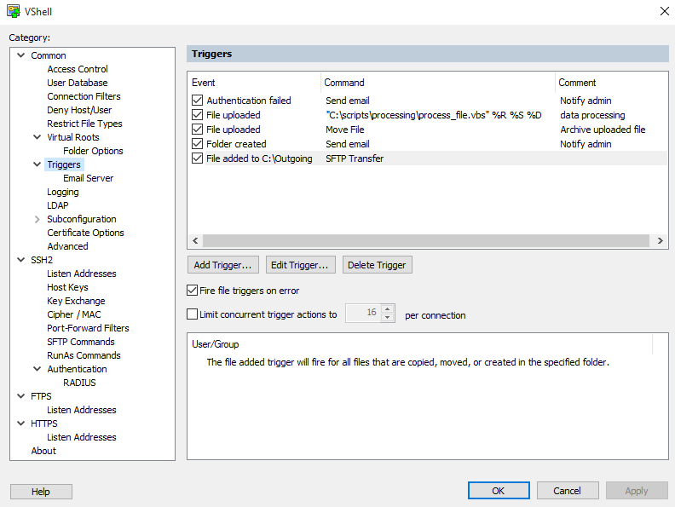Click the concurrent trigger actions number field
This screenshot has height=507, width=675.
[364, 313]
